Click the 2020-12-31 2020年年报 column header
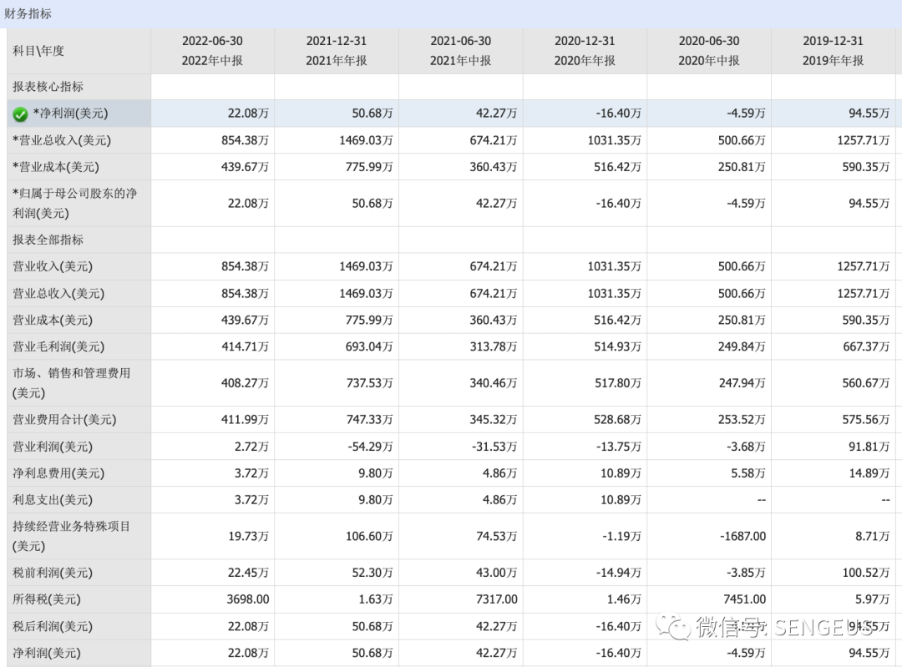 585,51
